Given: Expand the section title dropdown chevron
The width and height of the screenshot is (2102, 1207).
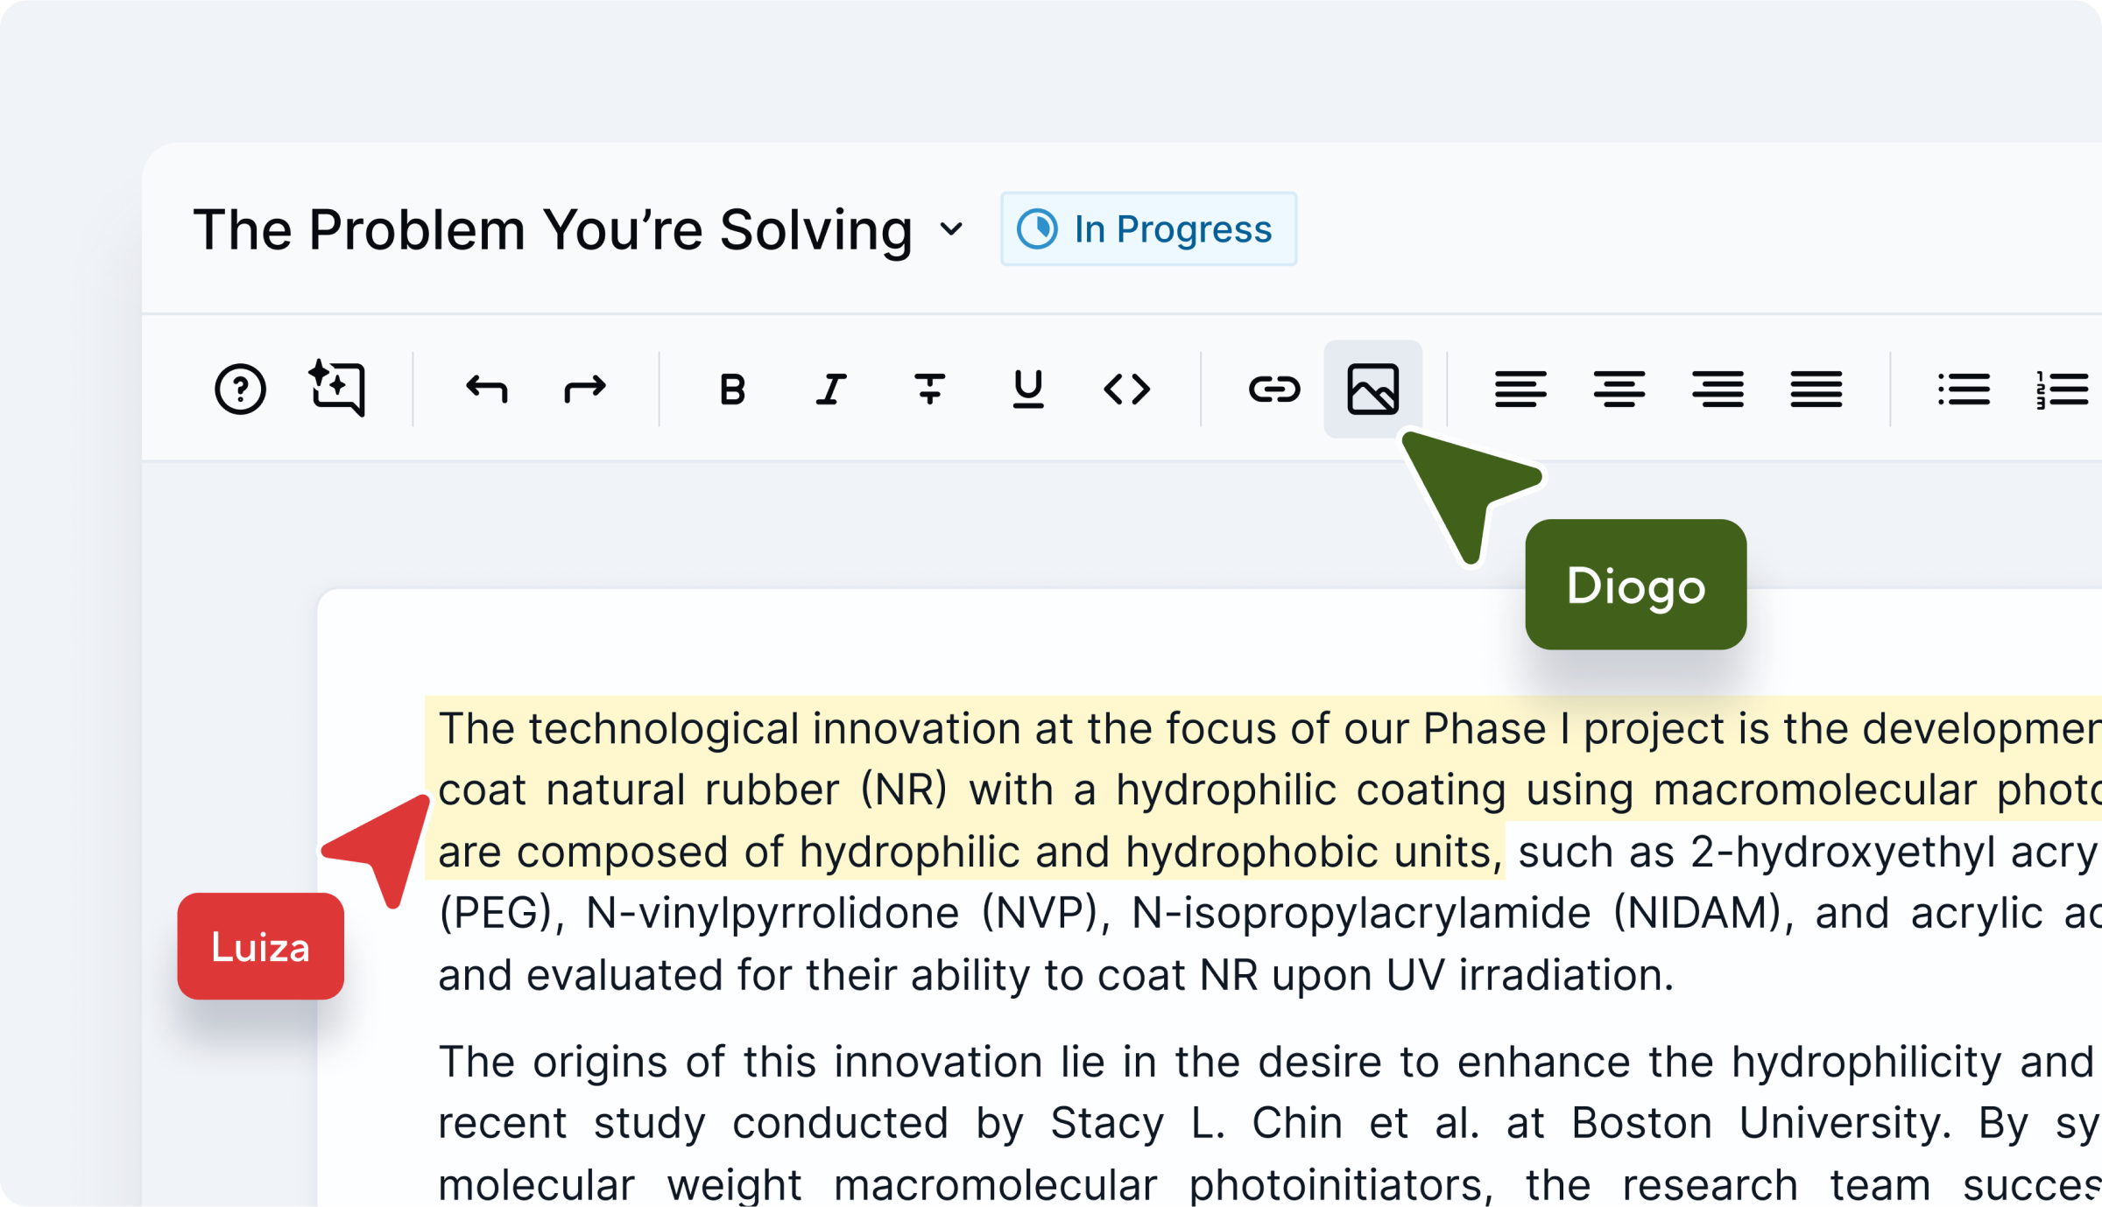Looking at the screenshot, I should 951,229.
